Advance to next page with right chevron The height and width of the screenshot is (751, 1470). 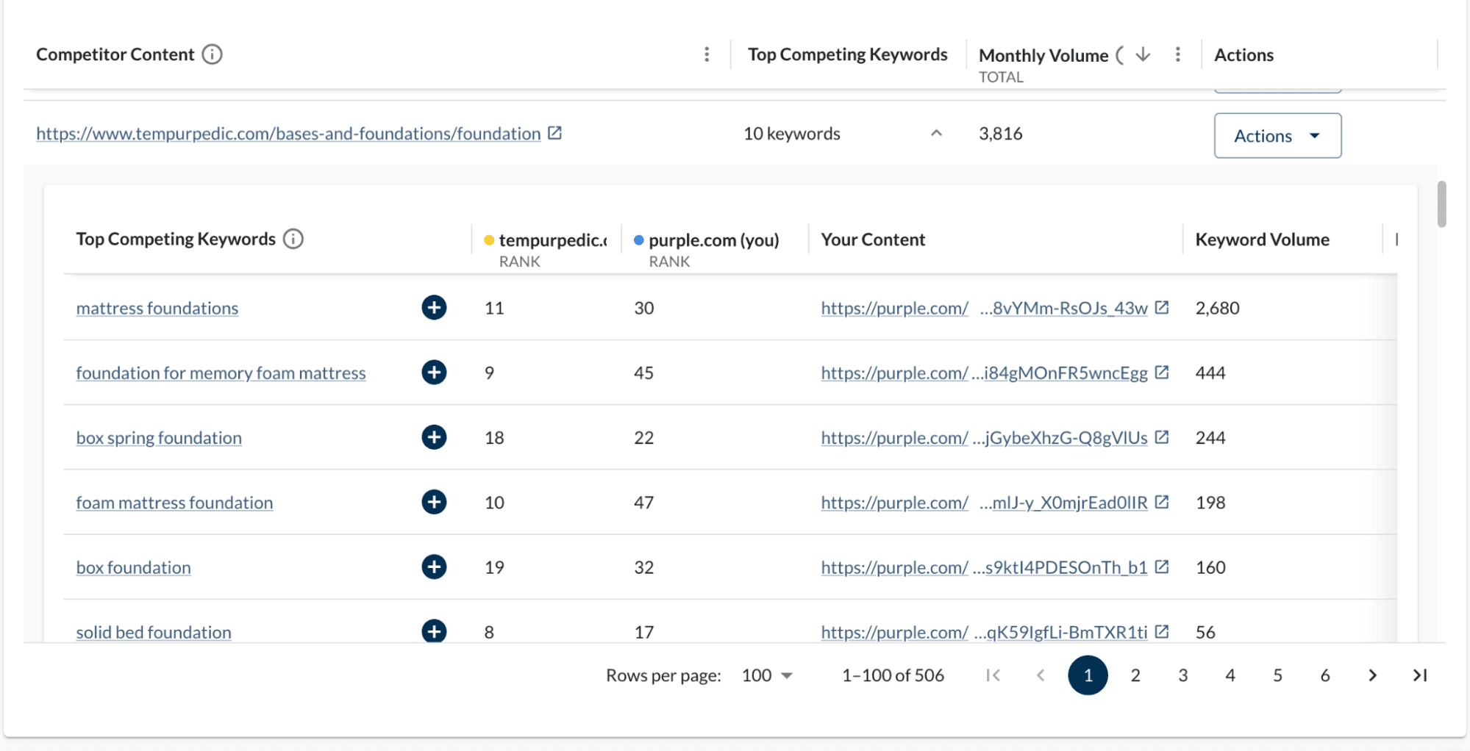pyautogui.click(x=1372, y=675)
